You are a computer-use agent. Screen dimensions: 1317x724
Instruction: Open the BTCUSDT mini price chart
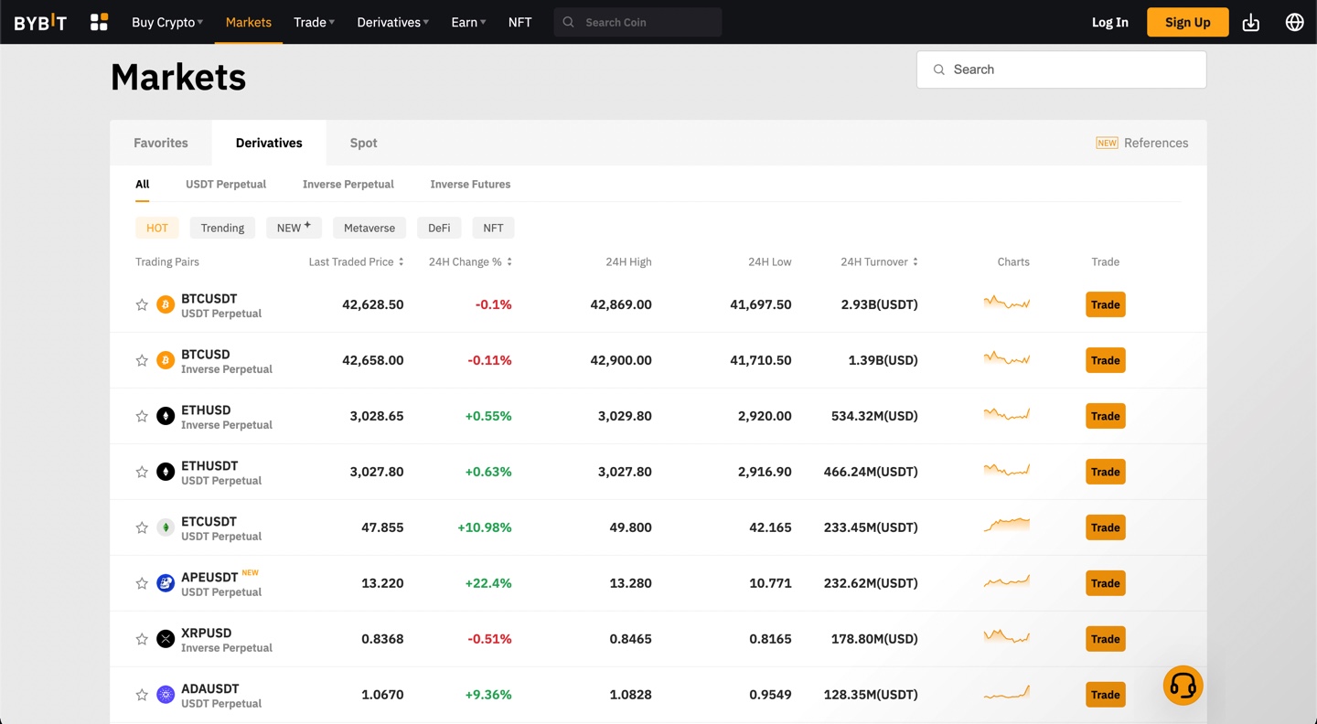tap(1007, 303)
